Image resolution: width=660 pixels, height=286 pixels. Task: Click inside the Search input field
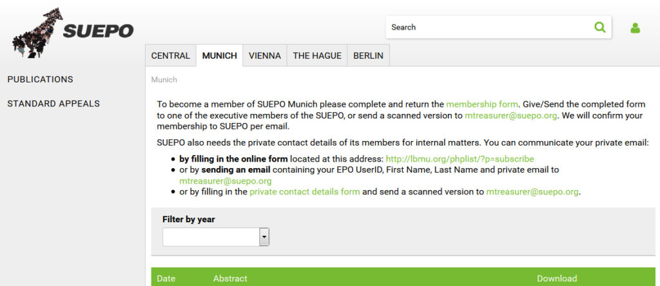(490, 27)
